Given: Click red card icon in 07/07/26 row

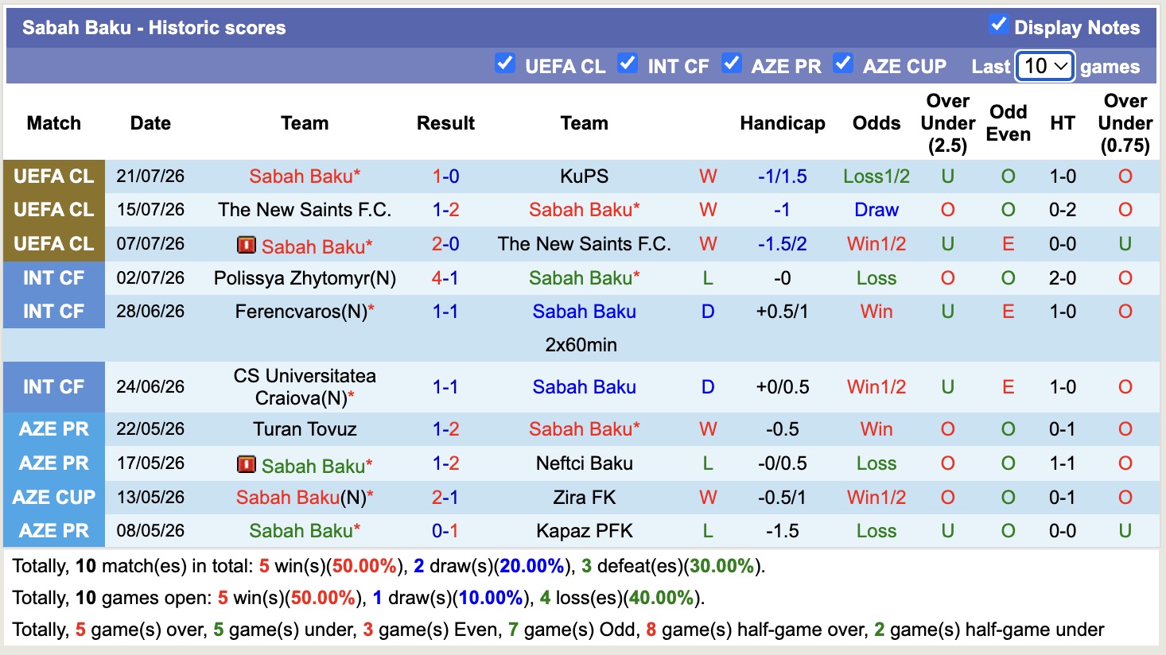Looking at the screenshot, I should coord(247,245).
